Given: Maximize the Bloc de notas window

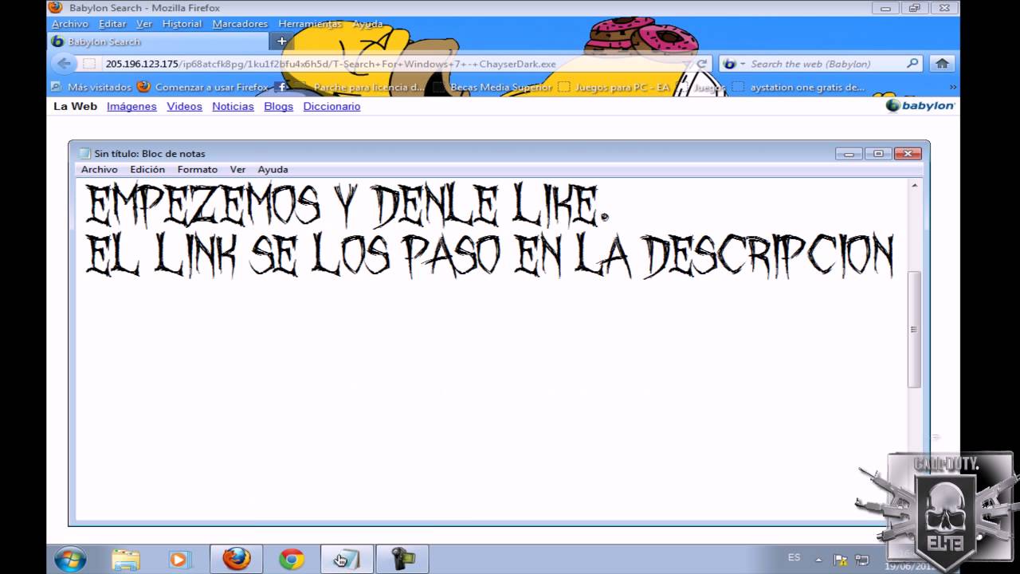Looking at the screenshot, I should [878, 154].
